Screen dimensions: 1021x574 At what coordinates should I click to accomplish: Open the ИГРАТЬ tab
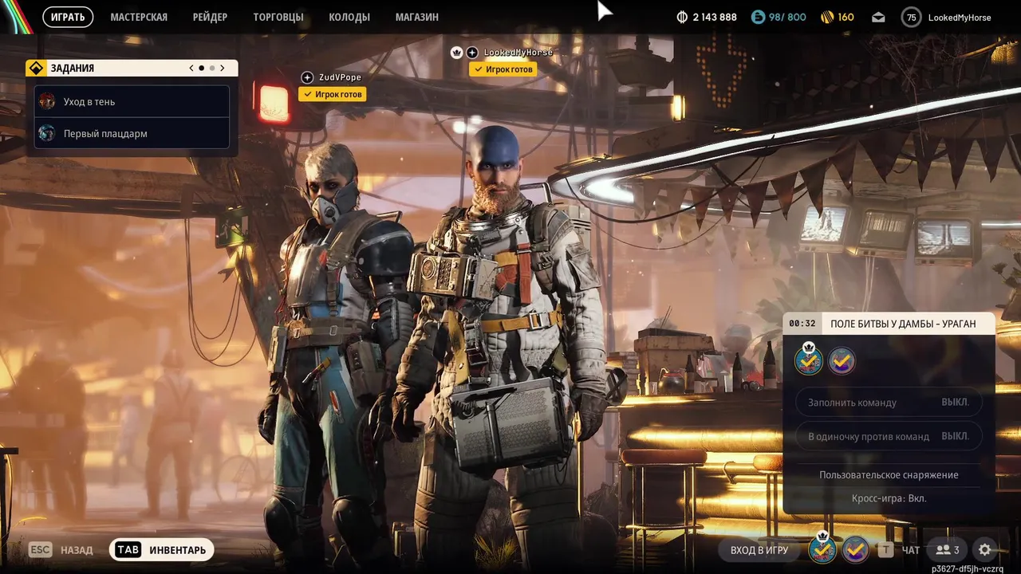point(68,17)
